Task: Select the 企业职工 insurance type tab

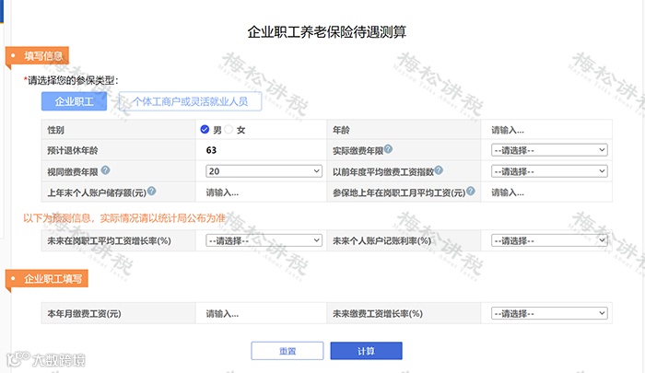Action: click(x=74, y=101)
